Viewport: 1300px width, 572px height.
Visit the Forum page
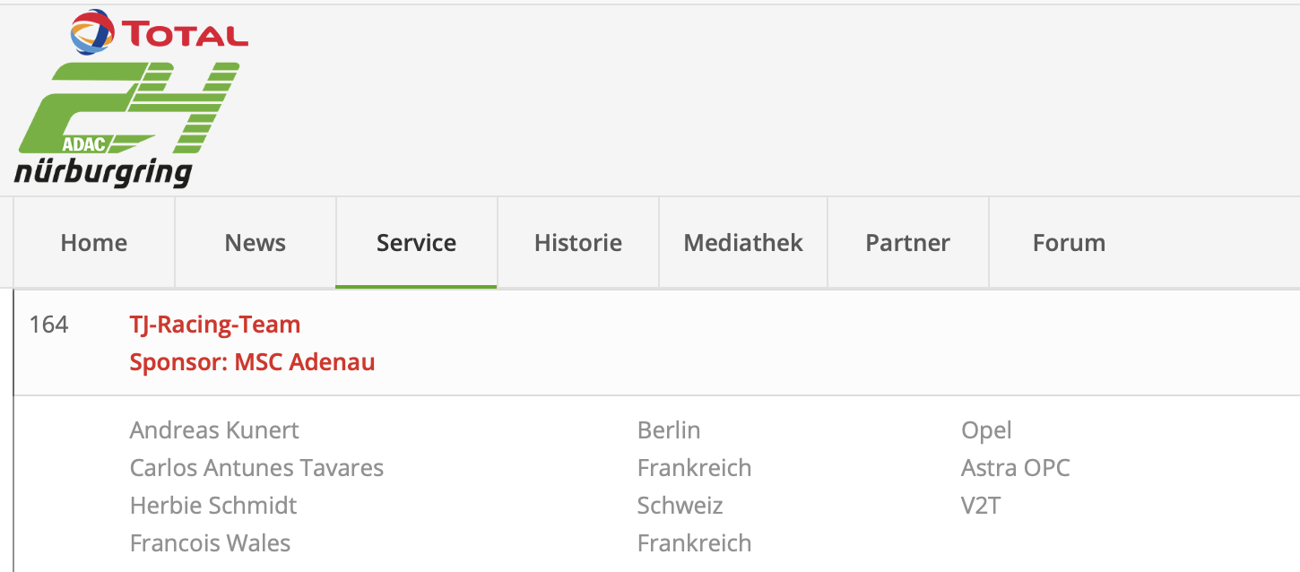tap(1069, 243)
